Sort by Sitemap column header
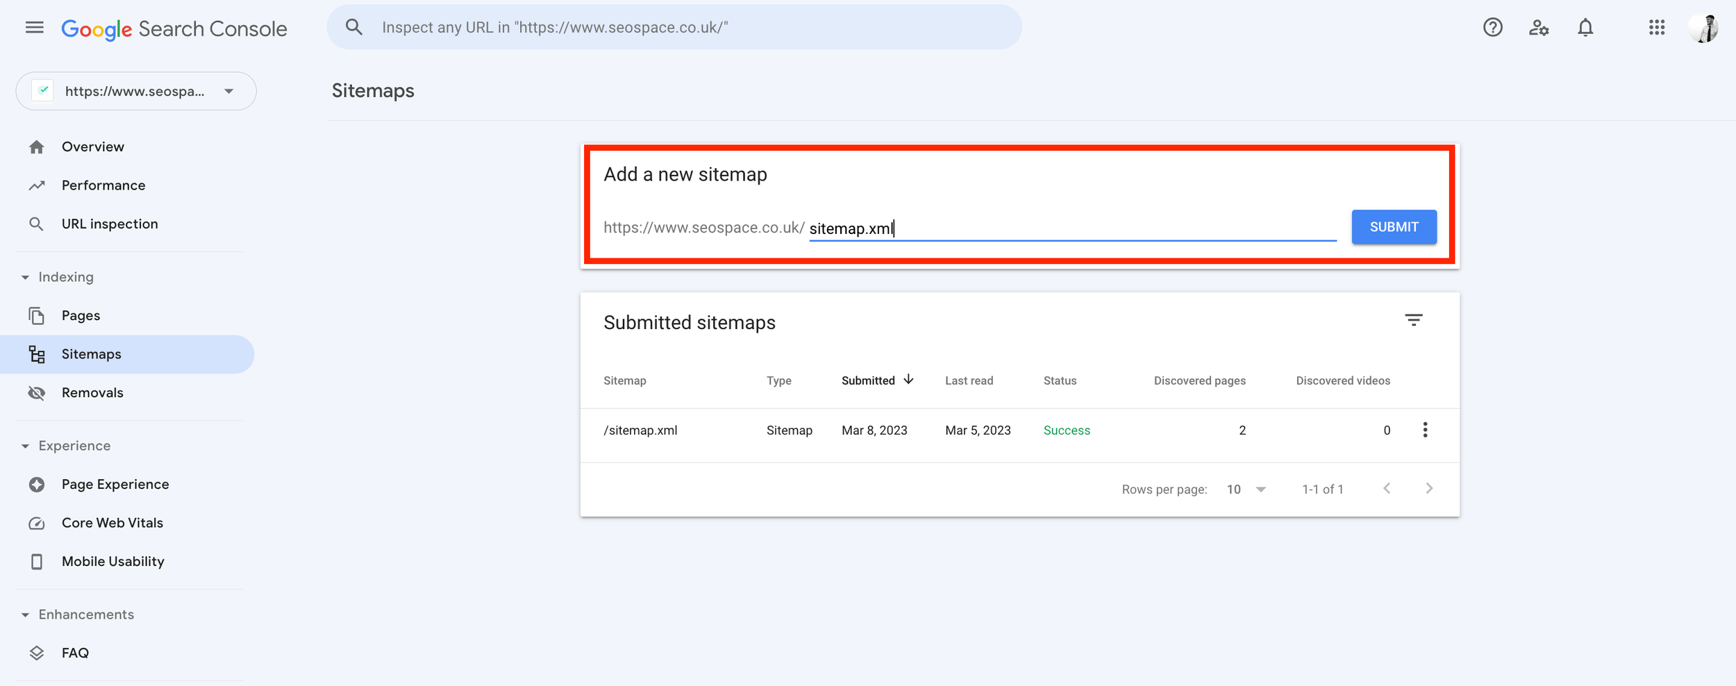Viewport: 1736px width, 686px height. 624,380
